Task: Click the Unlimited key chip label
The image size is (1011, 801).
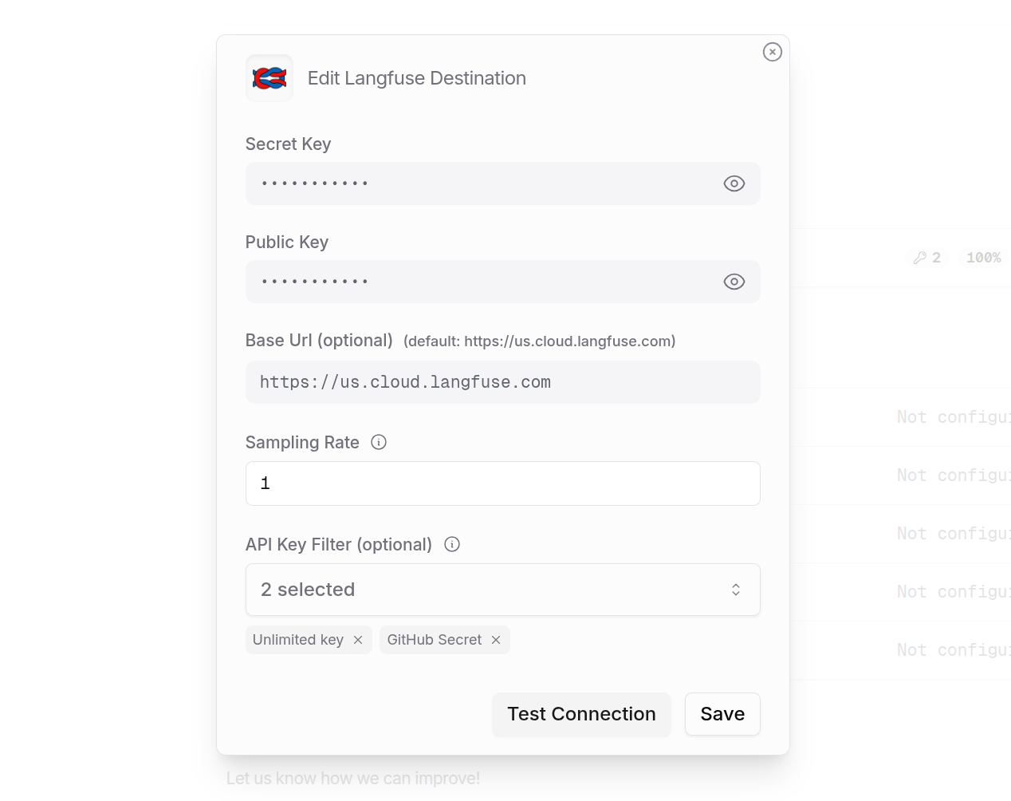Action: [298, 640]
